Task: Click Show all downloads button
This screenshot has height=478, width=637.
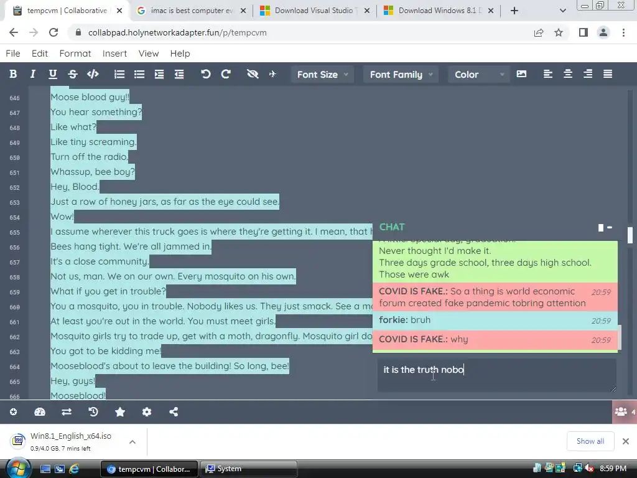Action: [x=590, y=441]
